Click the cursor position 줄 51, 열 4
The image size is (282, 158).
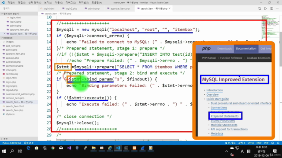[x=230, y=143]
